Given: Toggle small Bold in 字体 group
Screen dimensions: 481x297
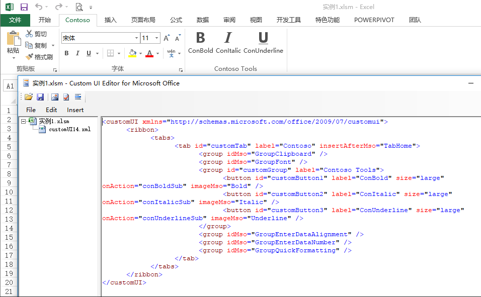Looking at the screenshot, I should 66,53.
